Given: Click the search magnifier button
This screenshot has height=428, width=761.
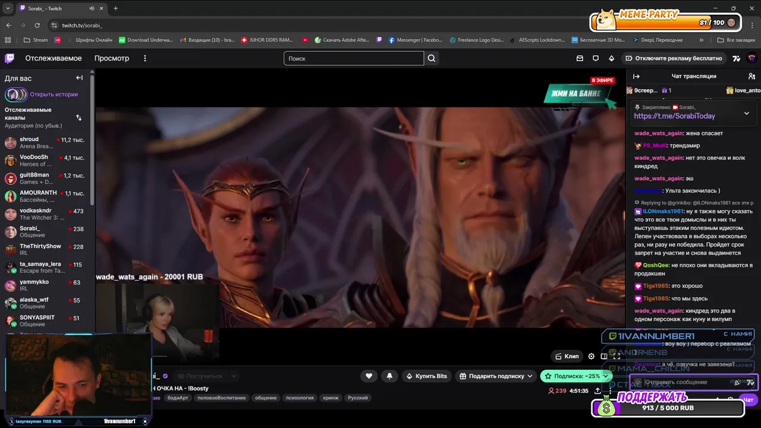Looking at the screenshot, I should pyautogui.click(x=432, y=58).
